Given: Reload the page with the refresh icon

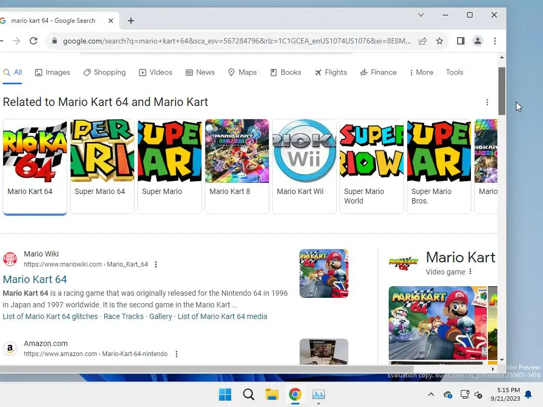Looking at the screenshot, I should pyautogui.click(x=33, y=41).
